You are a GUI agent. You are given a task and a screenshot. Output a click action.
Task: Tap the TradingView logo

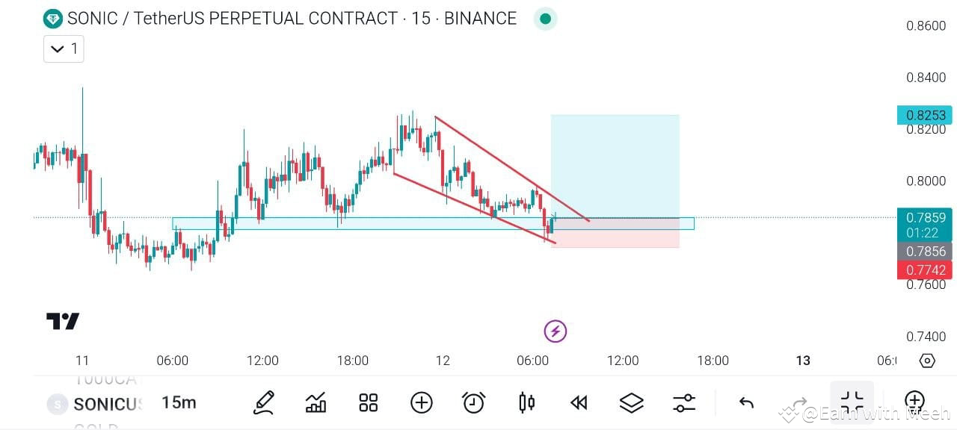[64, 321]
